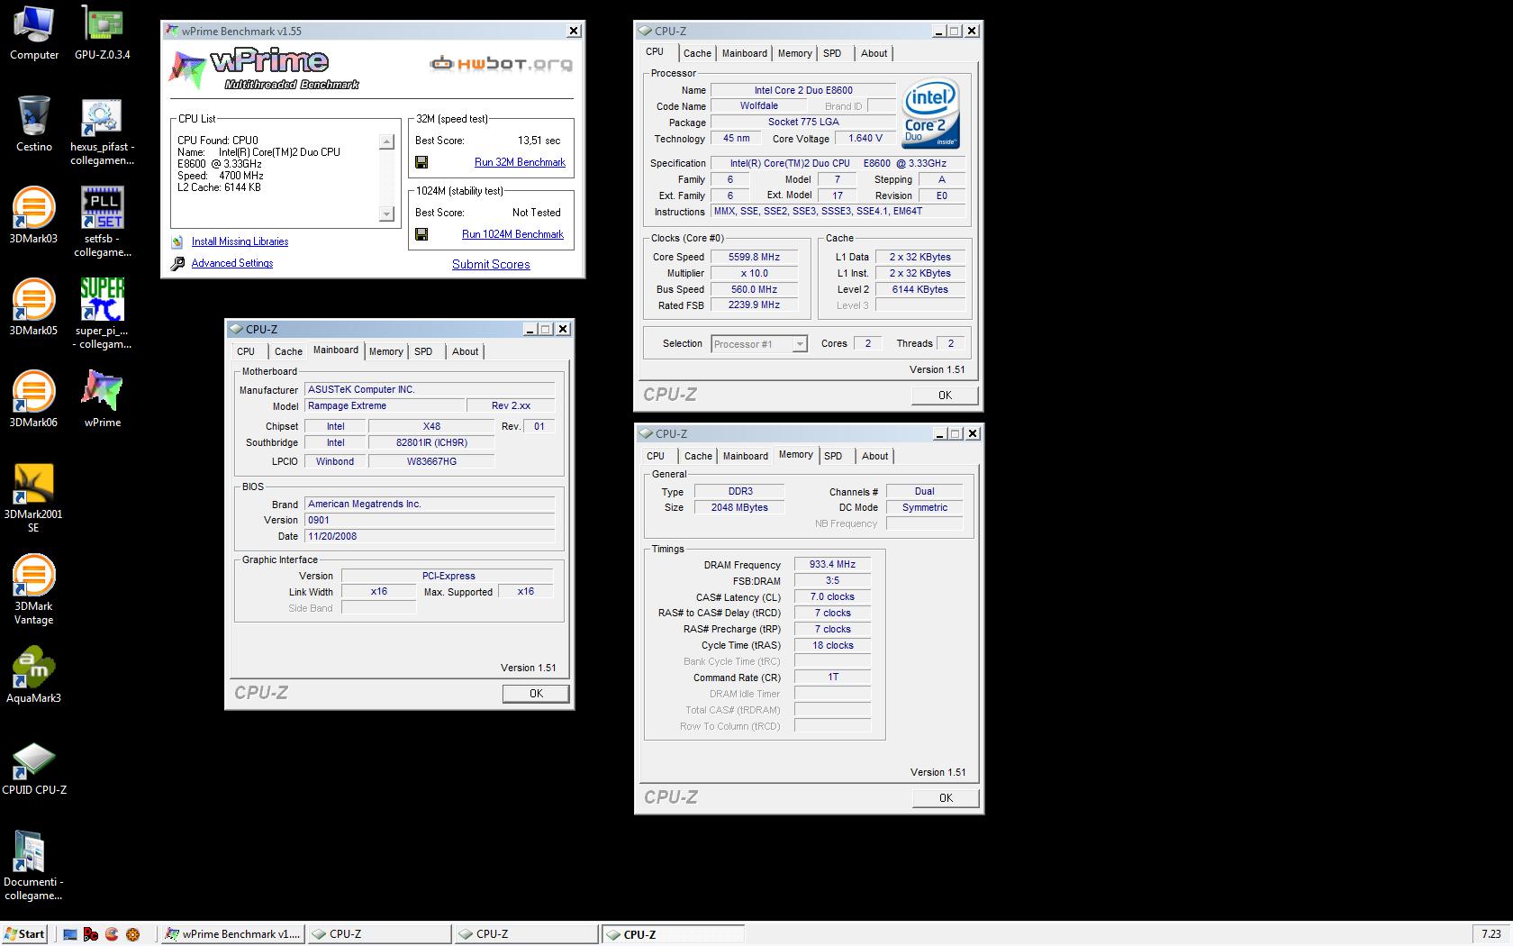
Task: Select the 3DMark Vantage desktop shortcut
Action: (x=33, y=590)
